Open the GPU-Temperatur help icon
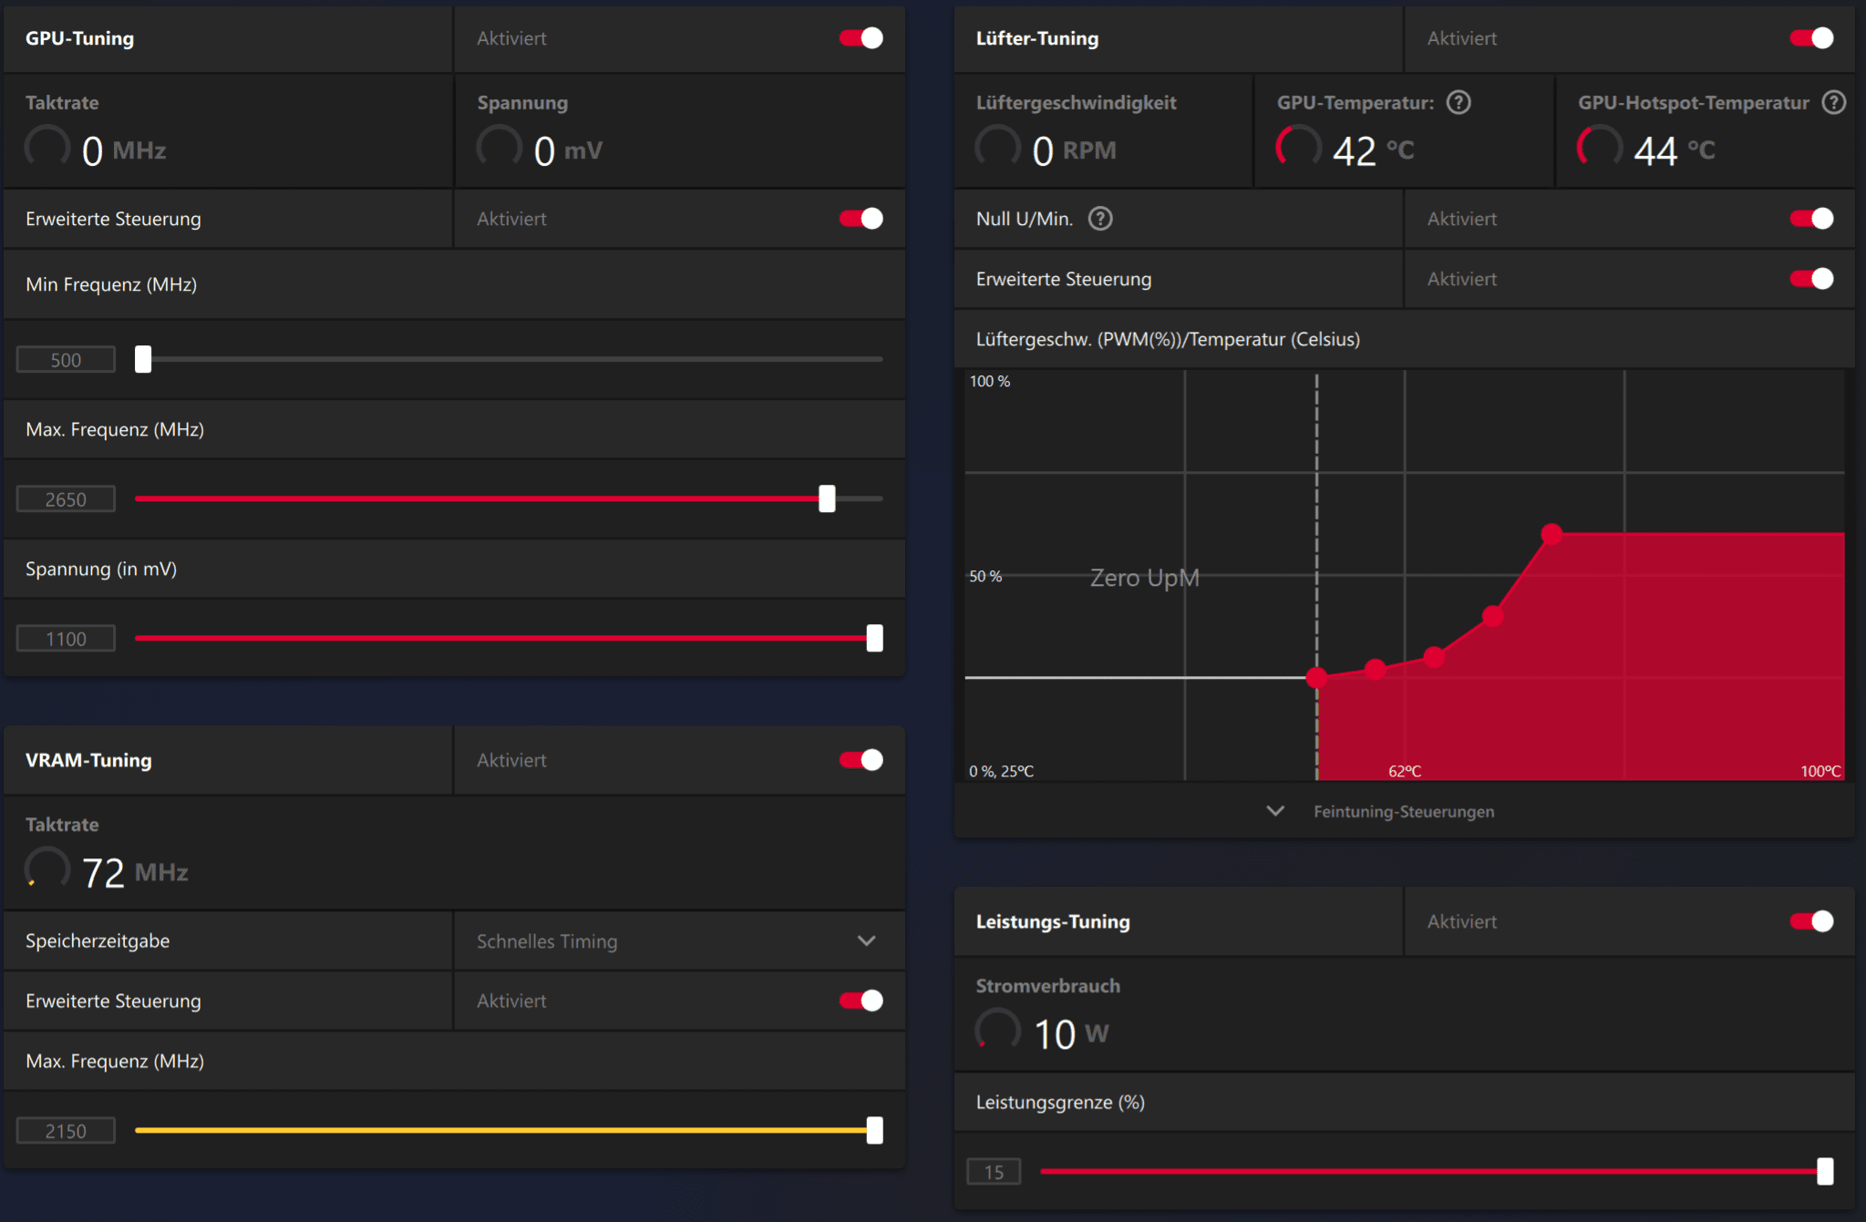Screen dimensions: 1866x1222 point(1459,102)
